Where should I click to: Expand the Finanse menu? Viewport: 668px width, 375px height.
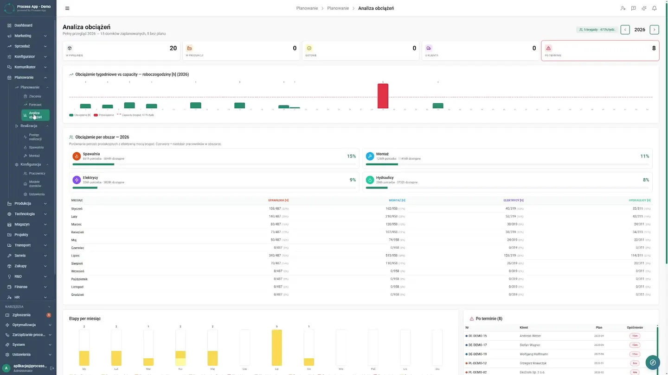point(28,287)
